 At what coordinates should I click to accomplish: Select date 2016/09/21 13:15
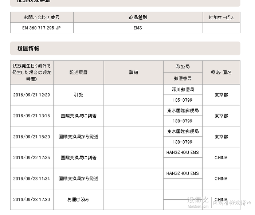(32, 116)
